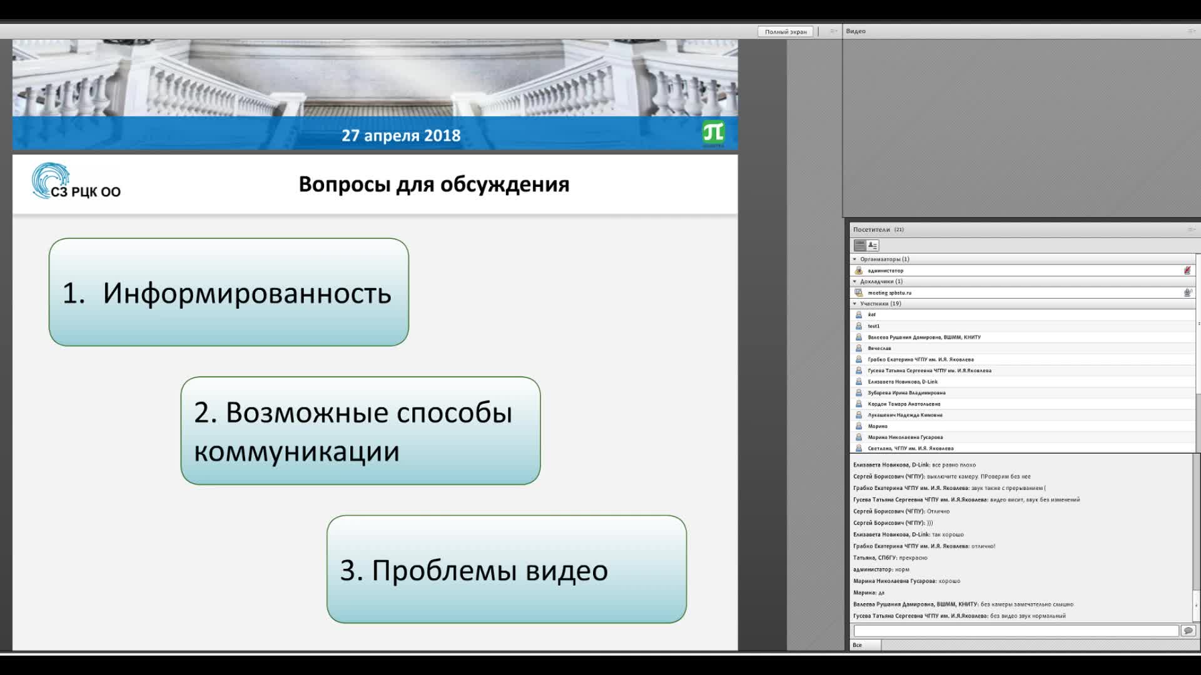Select the attendee Вячеслав

(x=1023, y=348)
